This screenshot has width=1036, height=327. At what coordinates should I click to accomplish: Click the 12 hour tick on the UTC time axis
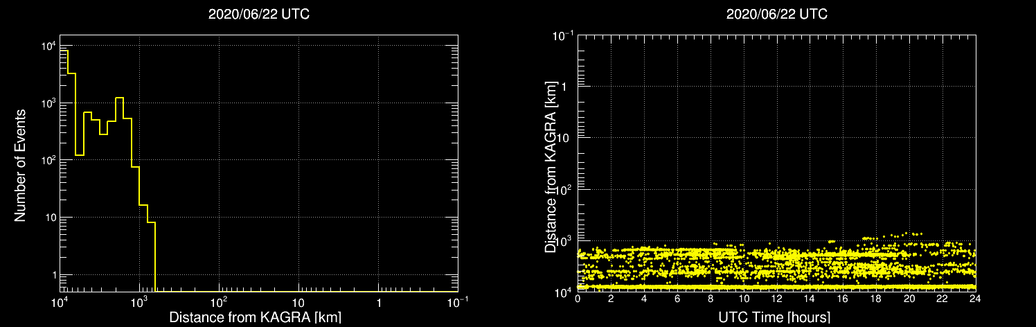coord(777,299)
